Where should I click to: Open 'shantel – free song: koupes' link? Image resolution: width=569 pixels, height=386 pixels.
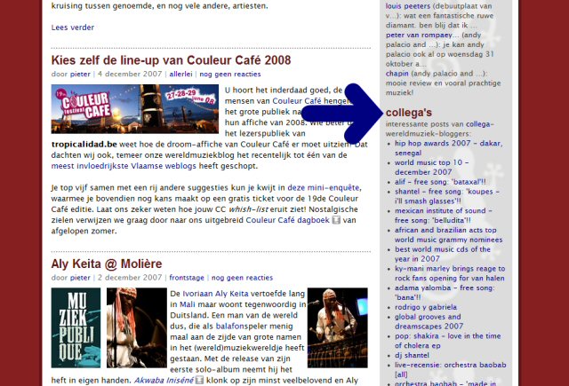pyautogui.click(x=447, y=196)
